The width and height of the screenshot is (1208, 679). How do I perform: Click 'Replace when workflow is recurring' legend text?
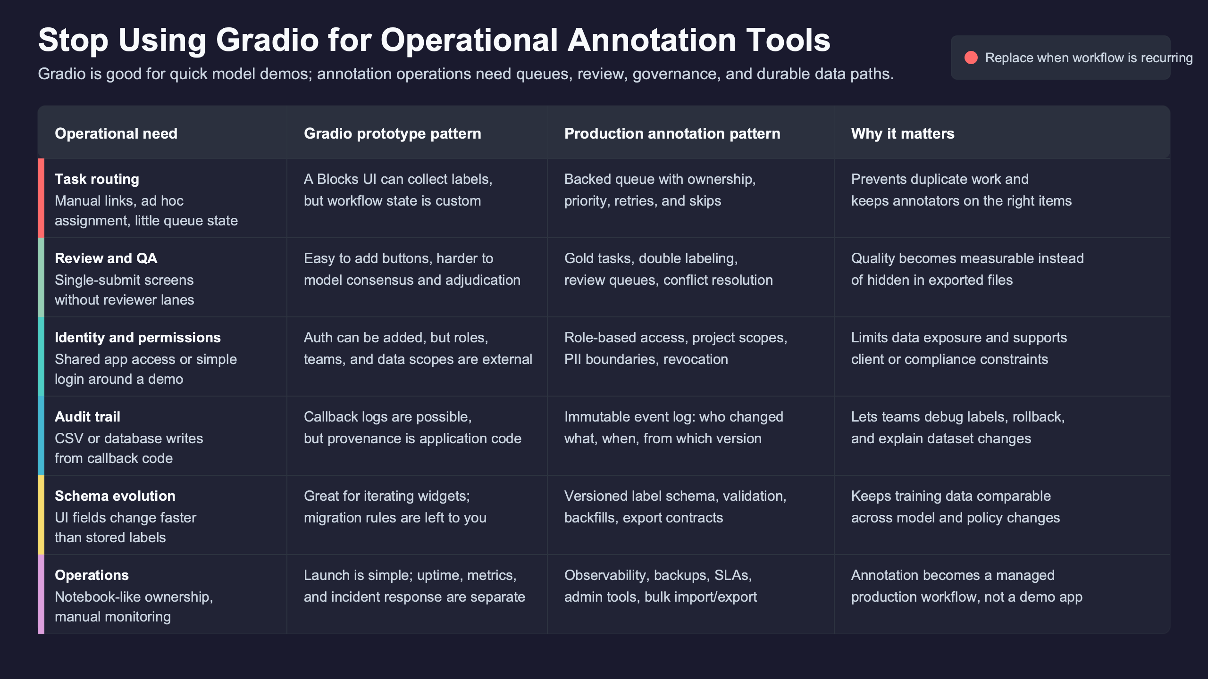coord(1089,58)
